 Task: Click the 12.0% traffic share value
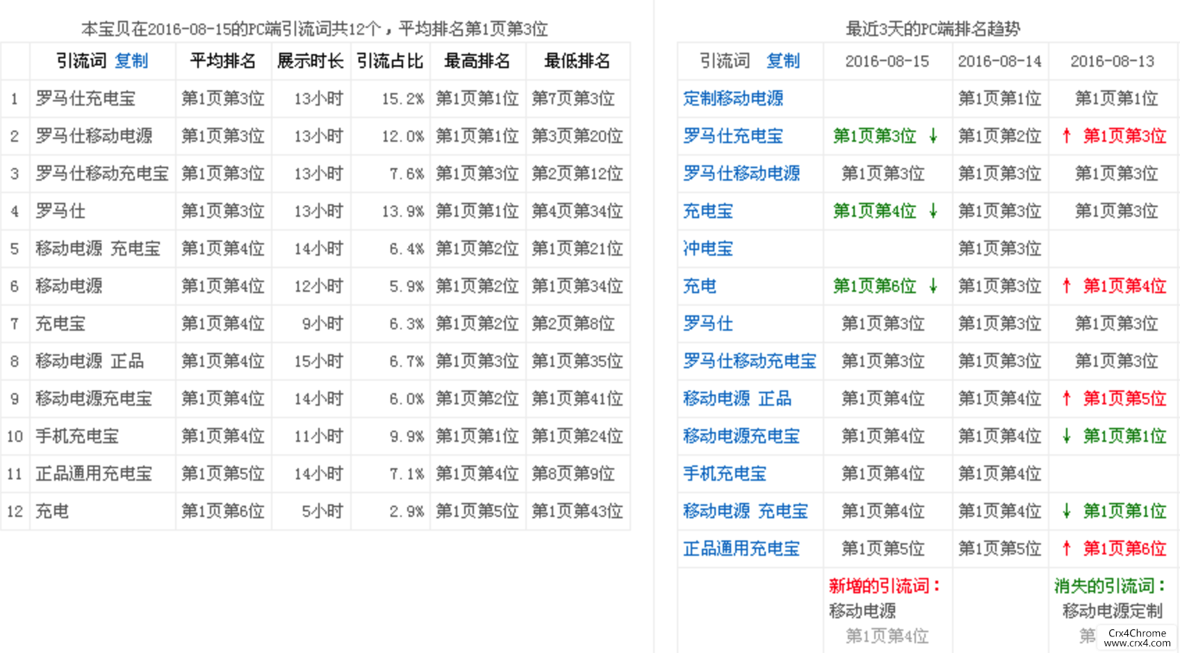tap(402, 136)
